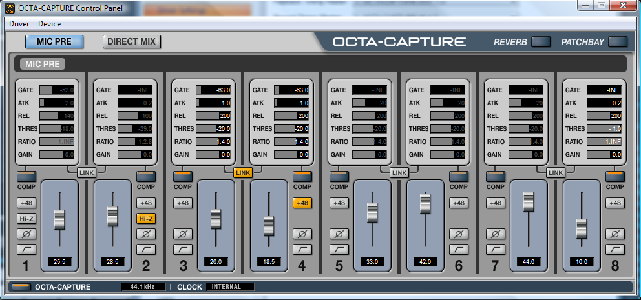Click the phase invert icon on channel 6
This screenshot has height=300, width=641.
(458, 234)
